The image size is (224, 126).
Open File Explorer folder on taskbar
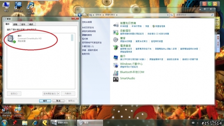coord(24,123)
